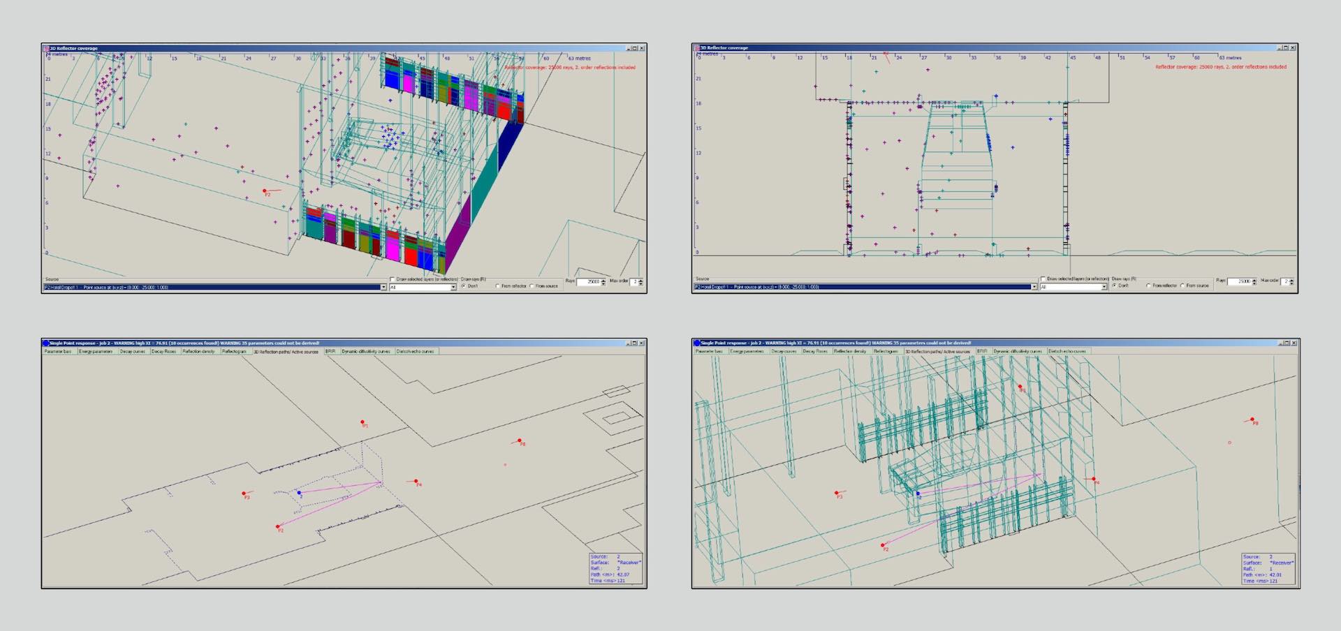Screen dimensions: 1341x631
Task: Select 'From source' radio in front-view coverage window
Action: pyautogui.click(x=1182, y=285)
